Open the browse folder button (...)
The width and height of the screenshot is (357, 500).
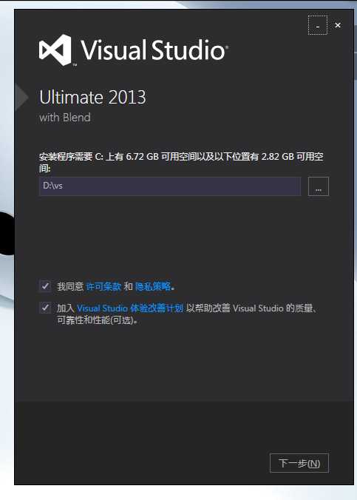(318, 186)
